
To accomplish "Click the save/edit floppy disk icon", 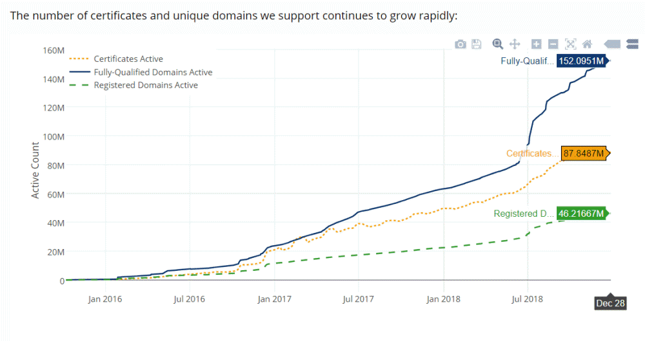I will [x=477, y=44].
